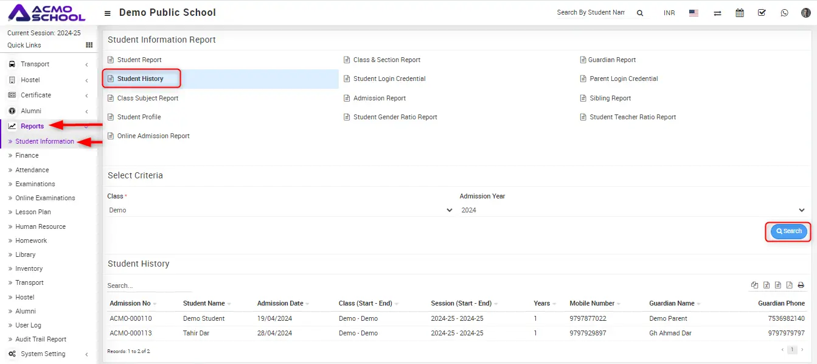Print the Student History table
Image resolution: width=817 pixels, height=364 pixels.
tap(801, 285)
